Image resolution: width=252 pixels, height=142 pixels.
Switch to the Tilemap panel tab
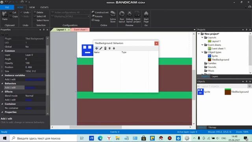point(212,127)
